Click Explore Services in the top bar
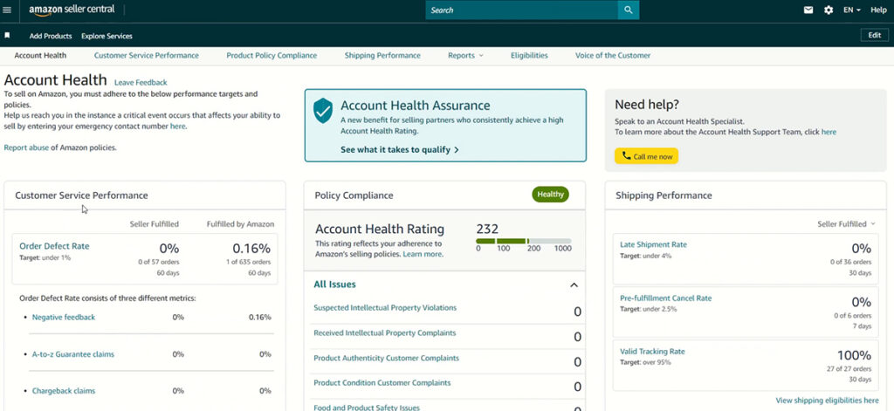 [x=107, y=36]
